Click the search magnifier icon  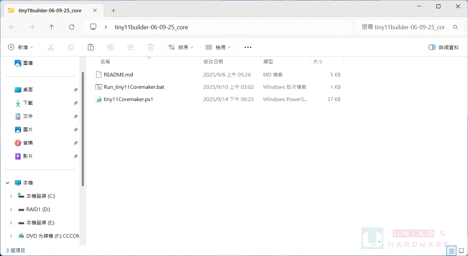[456, 27]
